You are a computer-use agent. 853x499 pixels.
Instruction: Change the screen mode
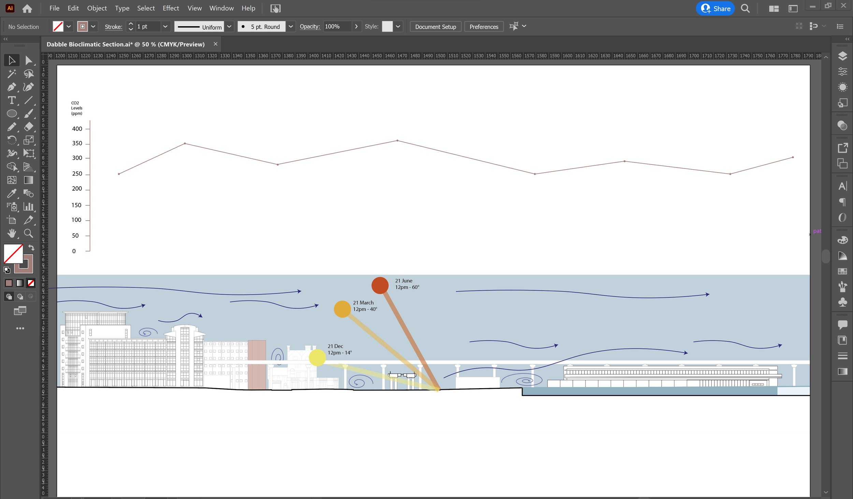20,311
